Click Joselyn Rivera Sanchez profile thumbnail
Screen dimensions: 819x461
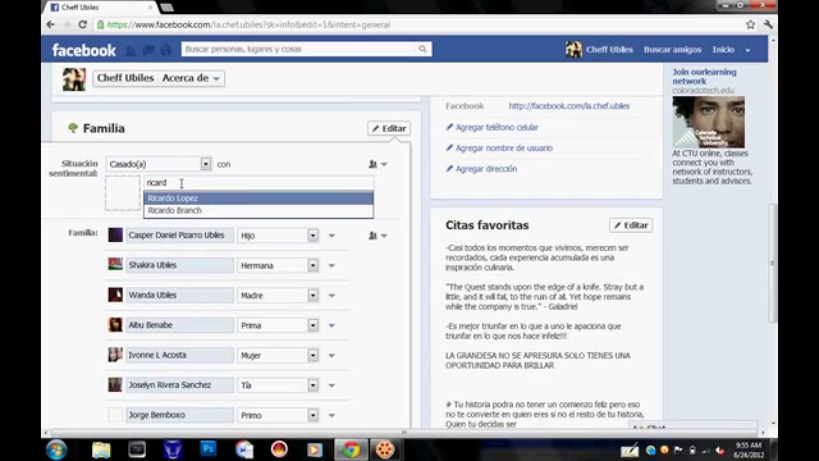coord(115,385)
